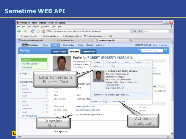This screenshot has height=139, width=186.
Task: Click the green Go arrow beside address bar
Action: [135, 31]
